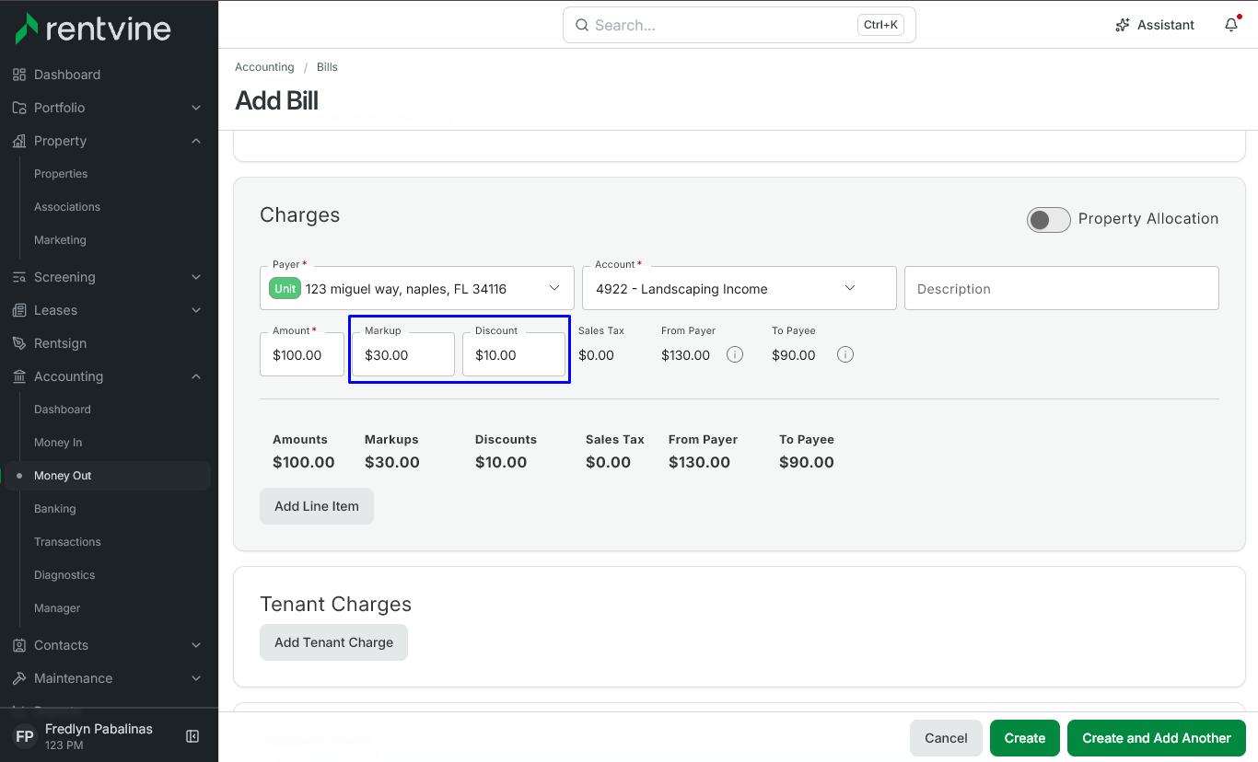Click the Accounting bank icon
This screenshot has height=762, width=1258.
click(x=19, y=376)
